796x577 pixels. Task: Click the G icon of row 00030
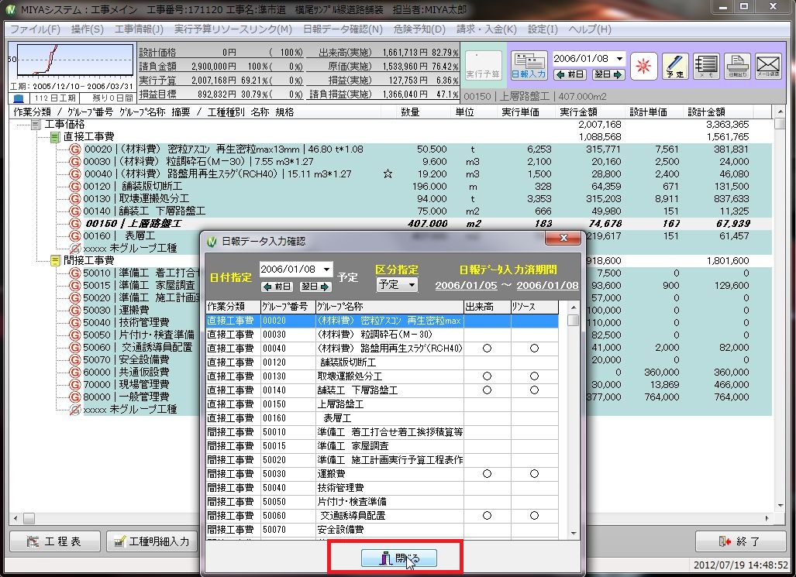pyautogui.click(x=74, y=161)
